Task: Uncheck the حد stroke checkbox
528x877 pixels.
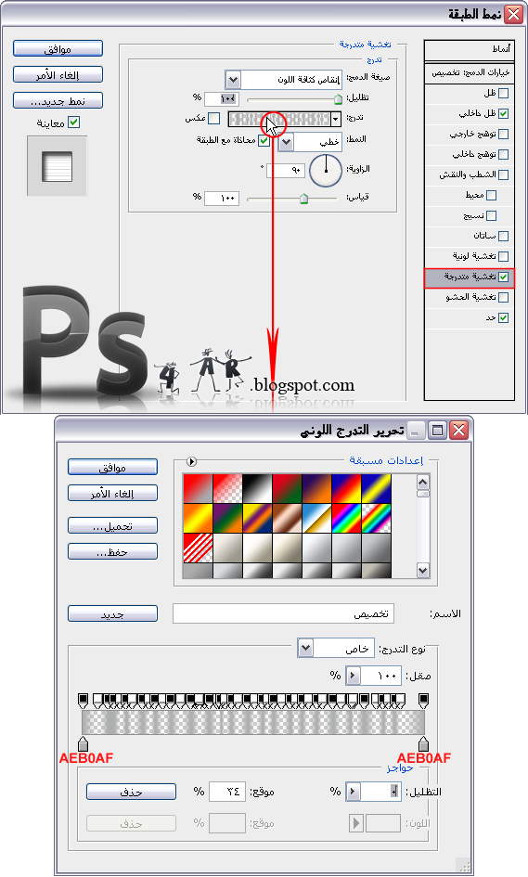Action: coord(503,317)
